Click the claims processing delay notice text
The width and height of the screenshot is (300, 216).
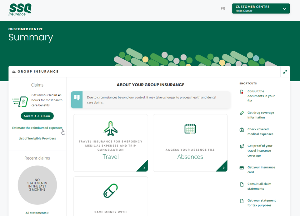click(152, 100)
